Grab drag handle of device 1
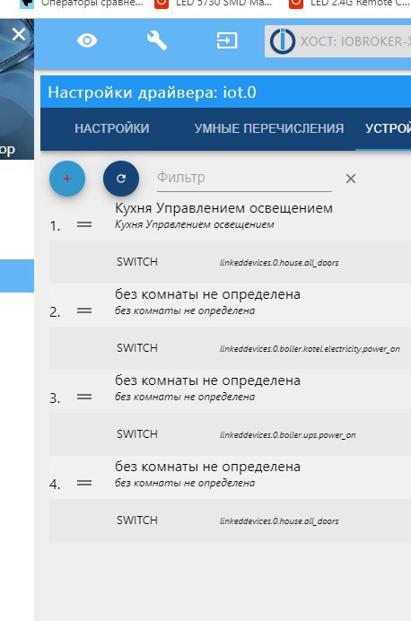The height and width of the screenshot is (621, 411). pos(84,224)
